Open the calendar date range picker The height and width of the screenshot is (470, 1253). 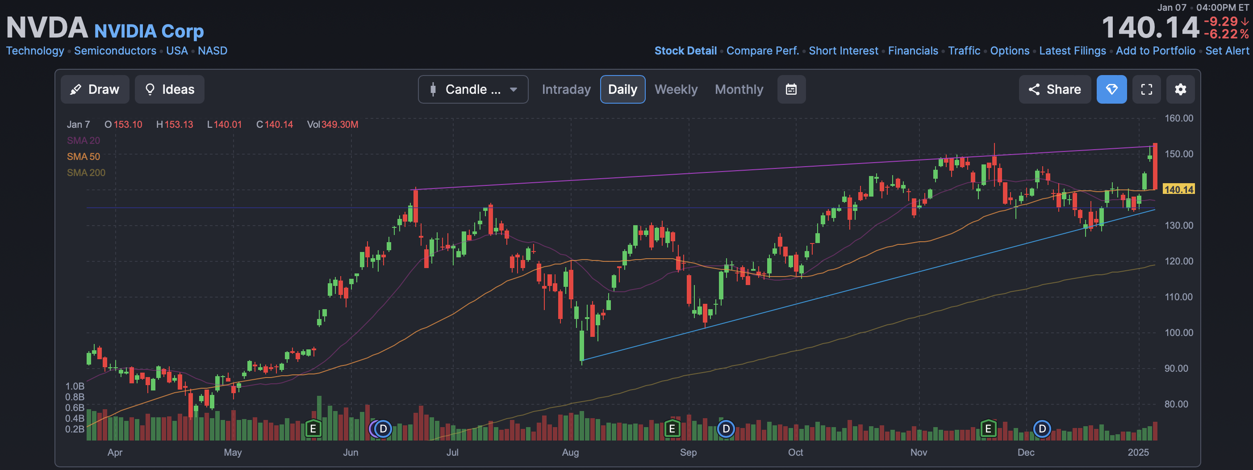(791, 89)
